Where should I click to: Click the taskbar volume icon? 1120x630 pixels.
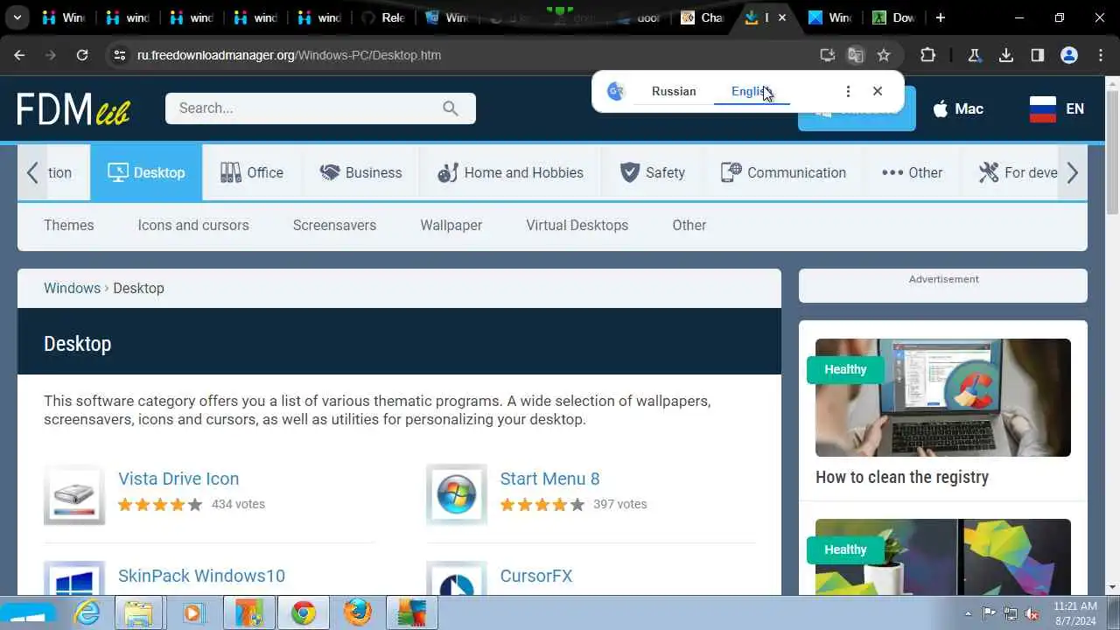coord(1032,613)
